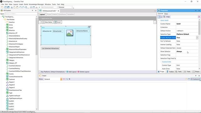Click the image placeholder in grid layout
Viewport: 201px width, 113px height.
(70, 33)
